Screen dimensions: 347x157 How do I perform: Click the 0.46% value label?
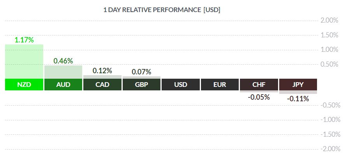tap(63, 61)
